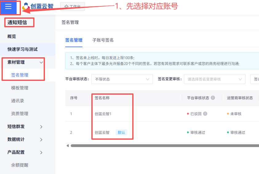Click the 默认 tag on 创蓝云智
The width and height of the screenshot is (259, 174).
[x=121, y=132]
